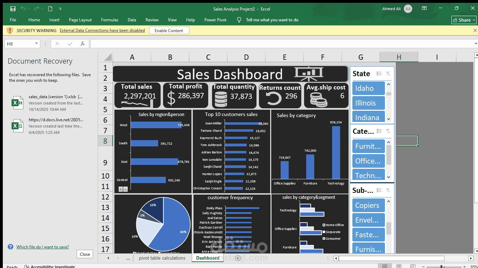Click the formula bar Cancel X icon

(x=57, y=44)
